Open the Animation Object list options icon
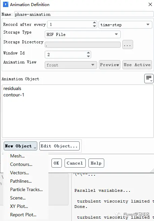 click(149, 79)
